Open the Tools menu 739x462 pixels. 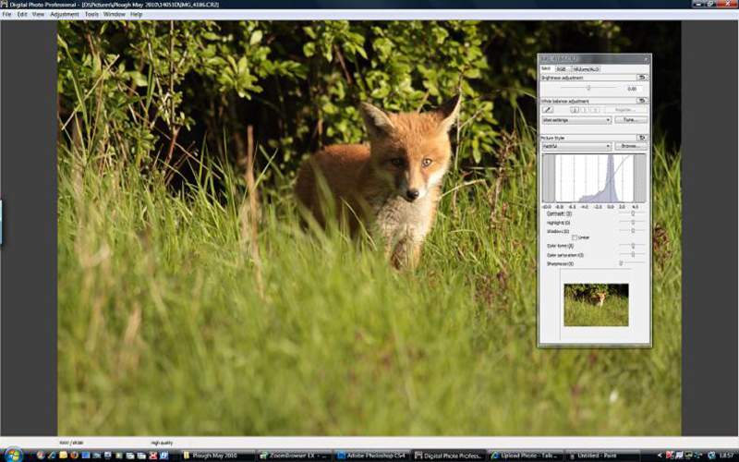[91, 15]
